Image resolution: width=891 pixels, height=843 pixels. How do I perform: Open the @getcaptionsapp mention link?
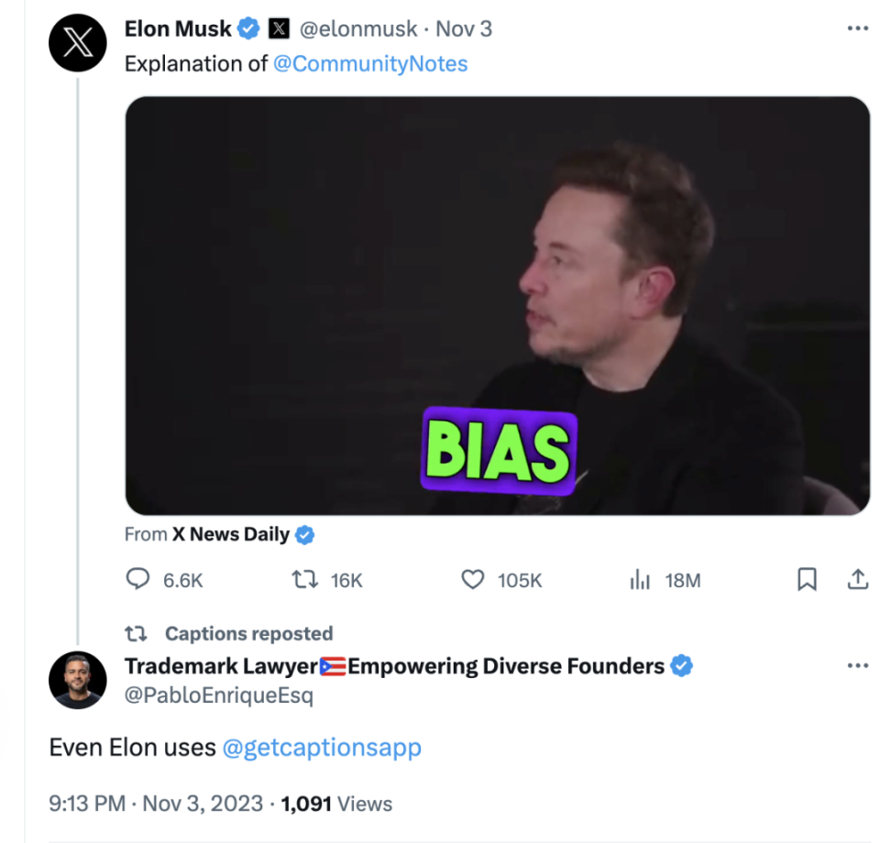tap(322, 748)
